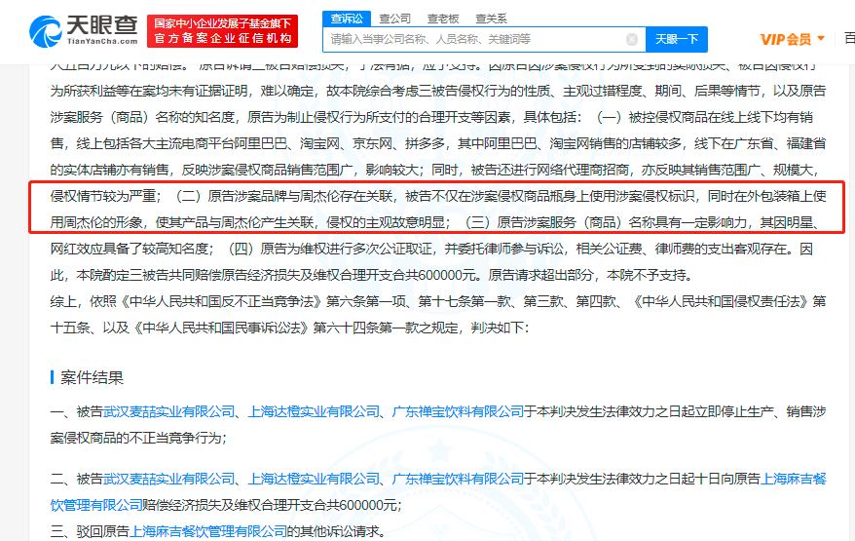Screen dimensions: 855x541
Task: Open 上海麻吉餐饮管理有限公司 link in item 三
Action: 208,531
